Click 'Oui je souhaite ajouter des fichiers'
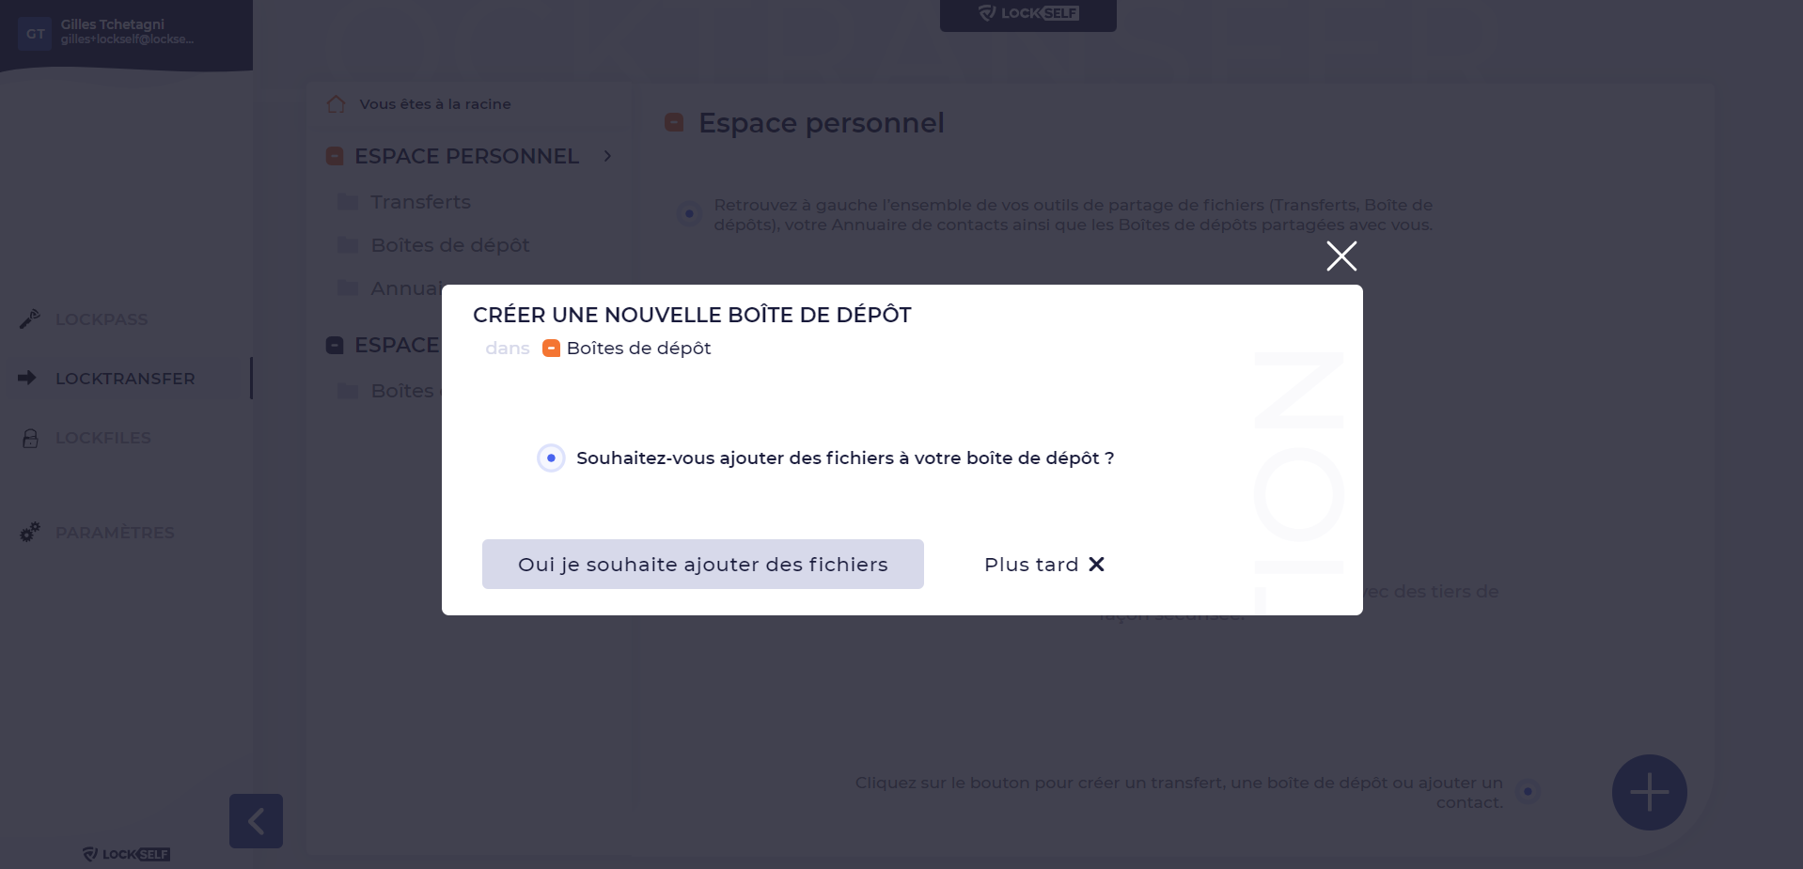 703,564
